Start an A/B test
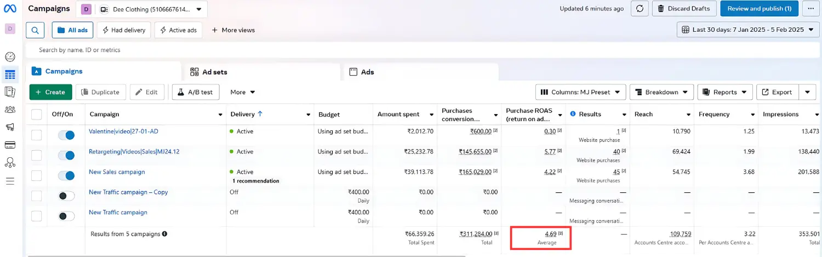Image resolution: width=822 pixels, height=257 pixels. point(196,92)
